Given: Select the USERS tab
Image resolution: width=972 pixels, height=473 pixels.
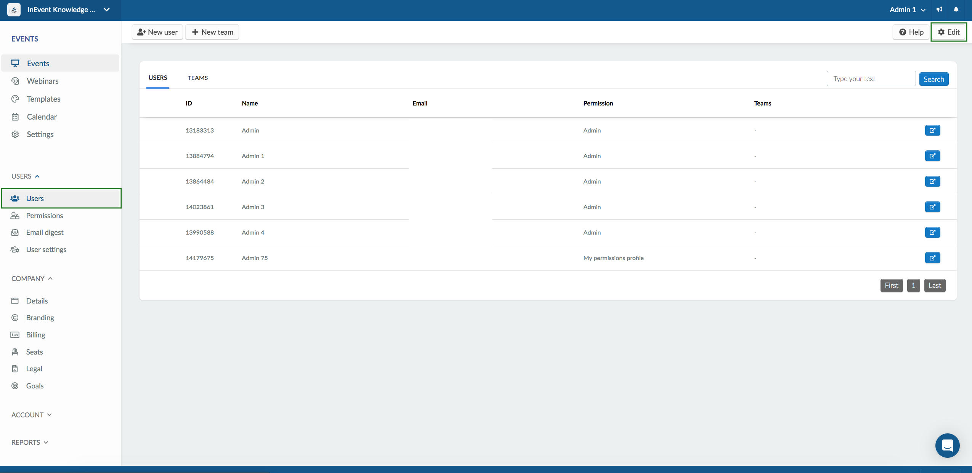Looking at the screenshot, I should 157,77.
